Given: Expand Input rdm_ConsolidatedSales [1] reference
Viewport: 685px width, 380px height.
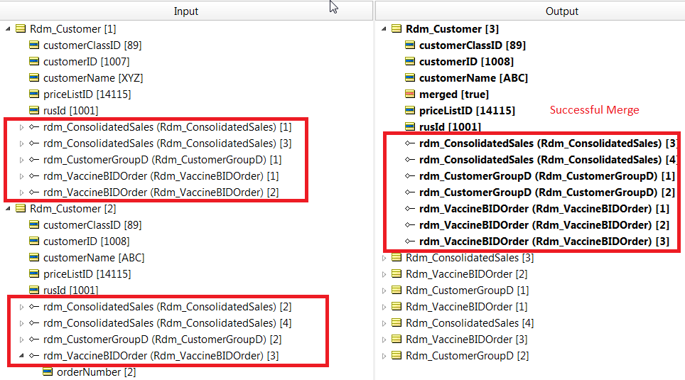Looking at the screenshot, I should [x=21, y=127].
